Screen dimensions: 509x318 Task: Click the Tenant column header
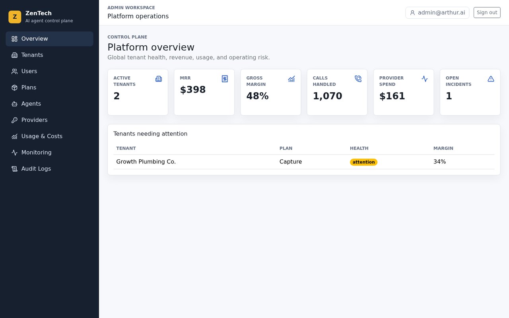(126, 148)
